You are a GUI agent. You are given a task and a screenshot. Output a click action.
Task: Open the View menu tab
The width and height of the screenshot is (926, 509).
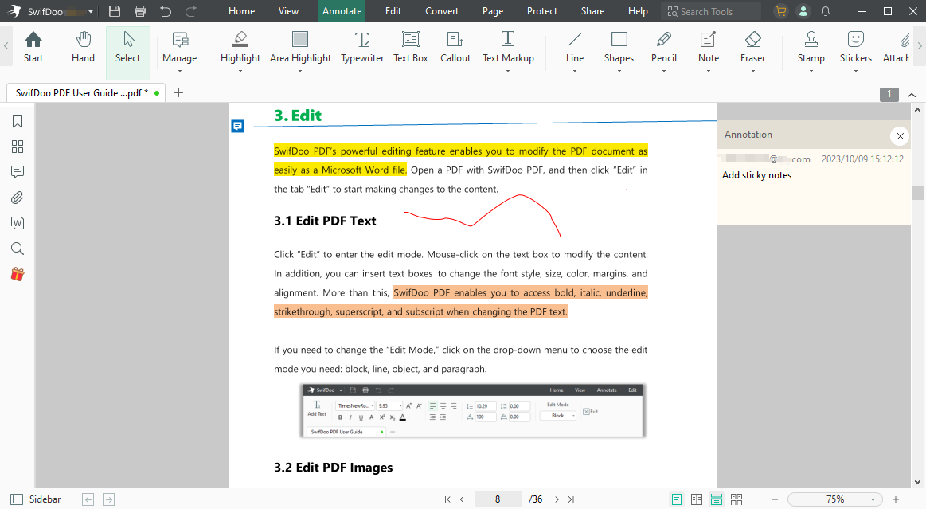tap(288, 11)
